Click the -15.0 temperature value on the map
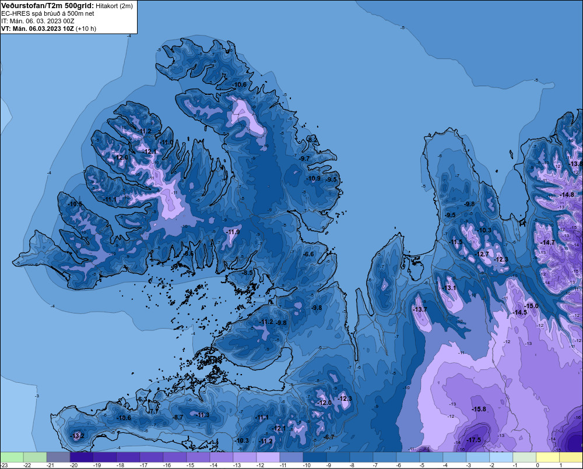The image size is (583, 469). tap(531, 306)
